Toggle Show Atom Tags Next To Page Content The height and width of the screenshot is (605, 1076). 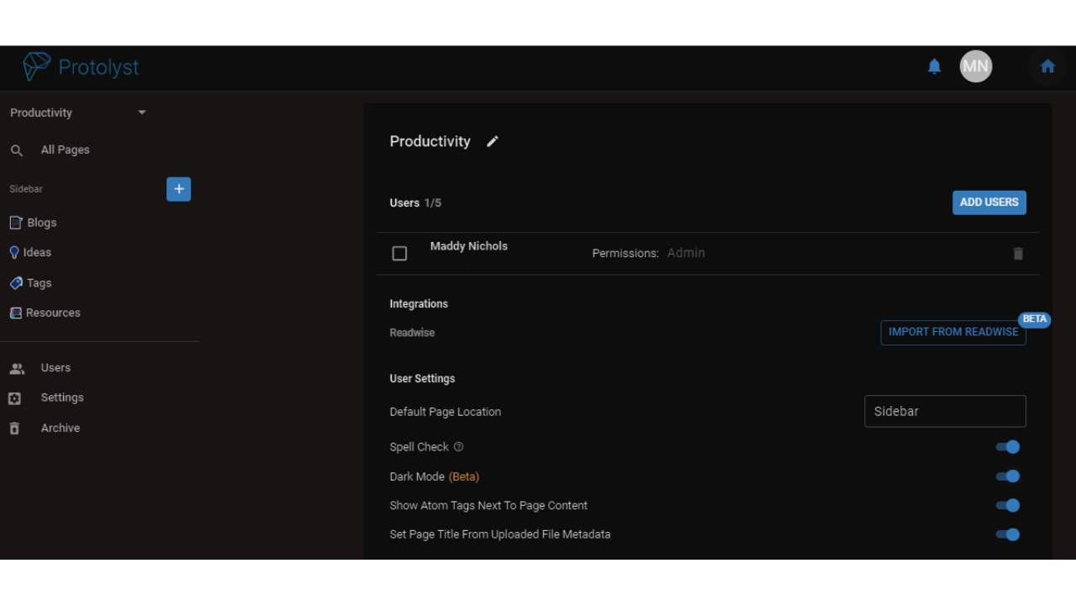[x=1007, y=505]
